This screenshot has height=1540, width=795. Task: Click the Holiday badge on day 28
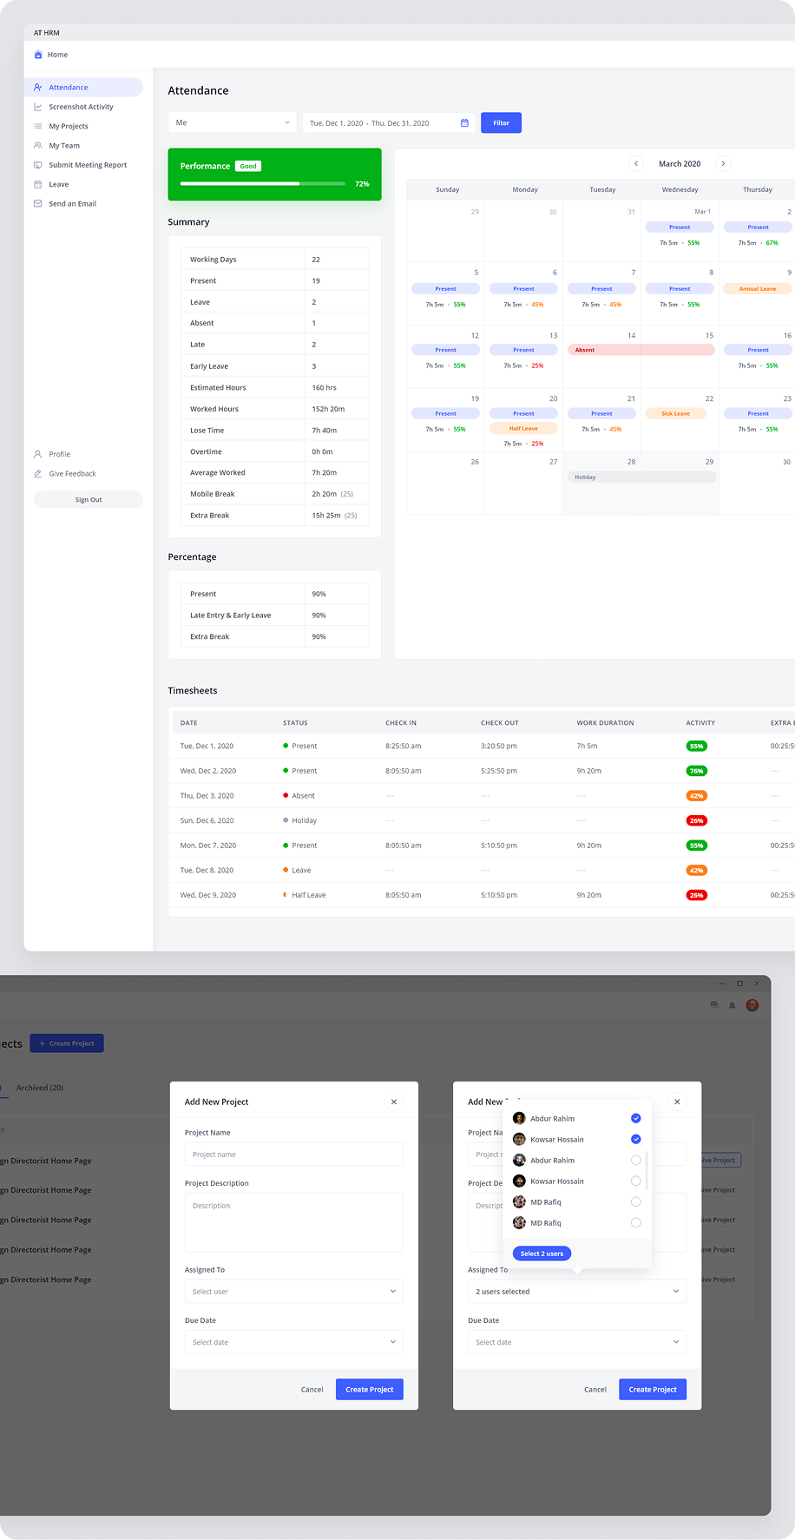point(641,477)
